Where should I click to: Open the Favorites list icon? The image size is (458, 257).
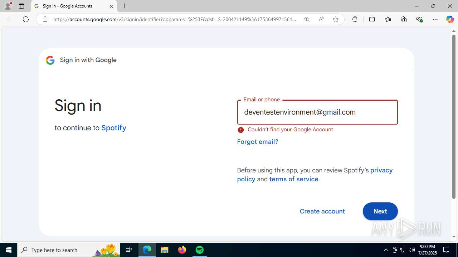click(x=388, y=19)
